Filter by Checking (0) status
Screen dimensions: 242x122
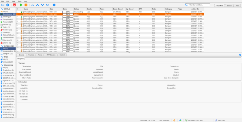[7, 40]
